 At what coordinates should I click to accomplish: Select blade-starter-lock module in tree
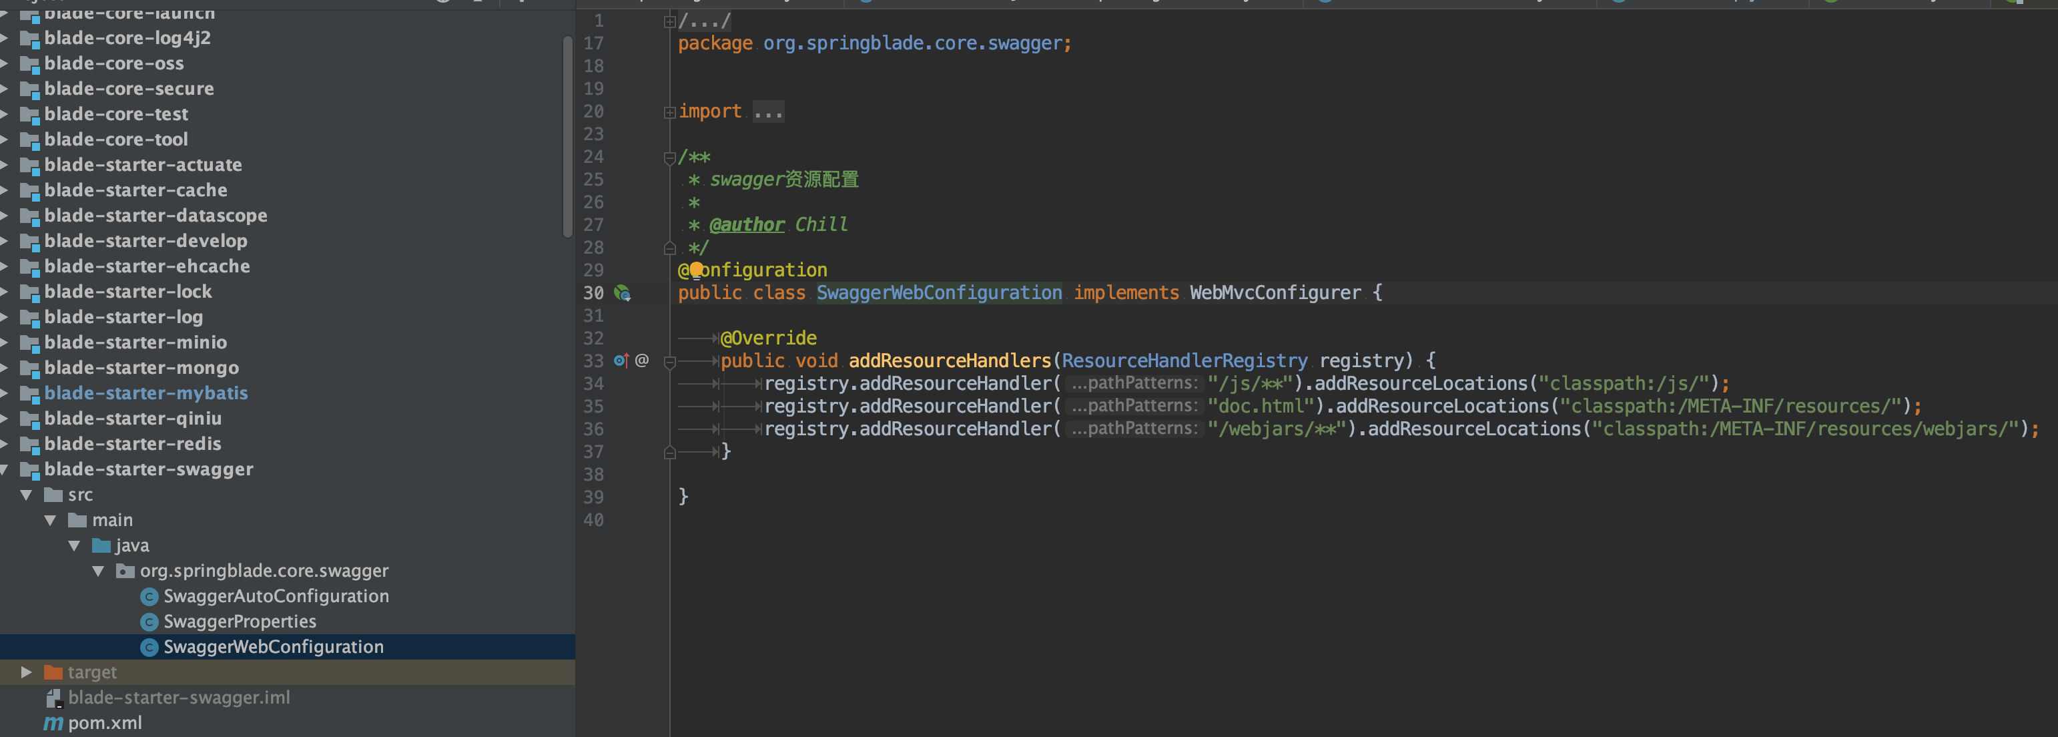click(x=129, y=292)
